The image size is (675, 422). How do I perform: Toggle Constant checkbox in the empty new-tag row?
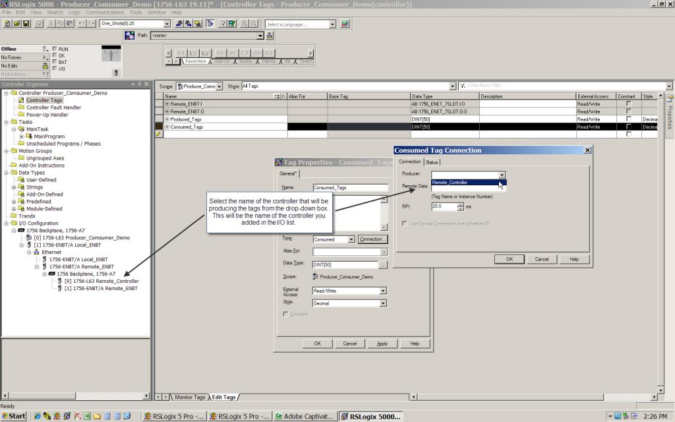pos(628,134)
